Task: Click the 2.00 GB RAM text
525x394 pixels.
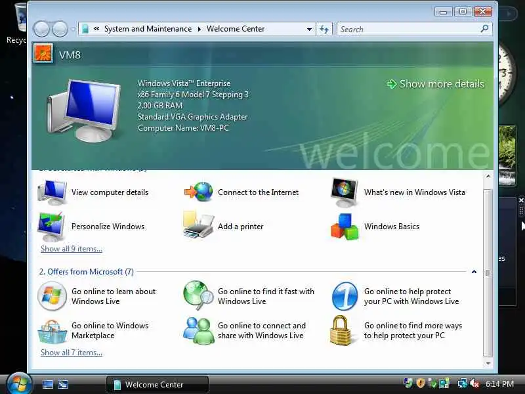Action: tap(160, 106)
